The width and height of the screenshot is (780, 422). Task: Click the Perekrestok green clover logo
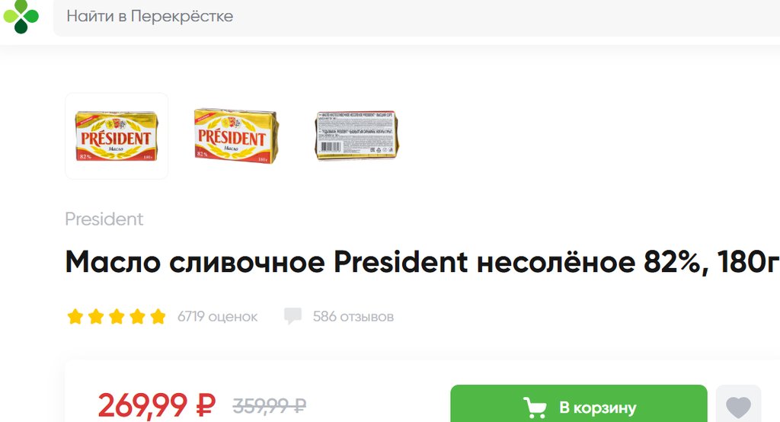[x=21, y=17]
